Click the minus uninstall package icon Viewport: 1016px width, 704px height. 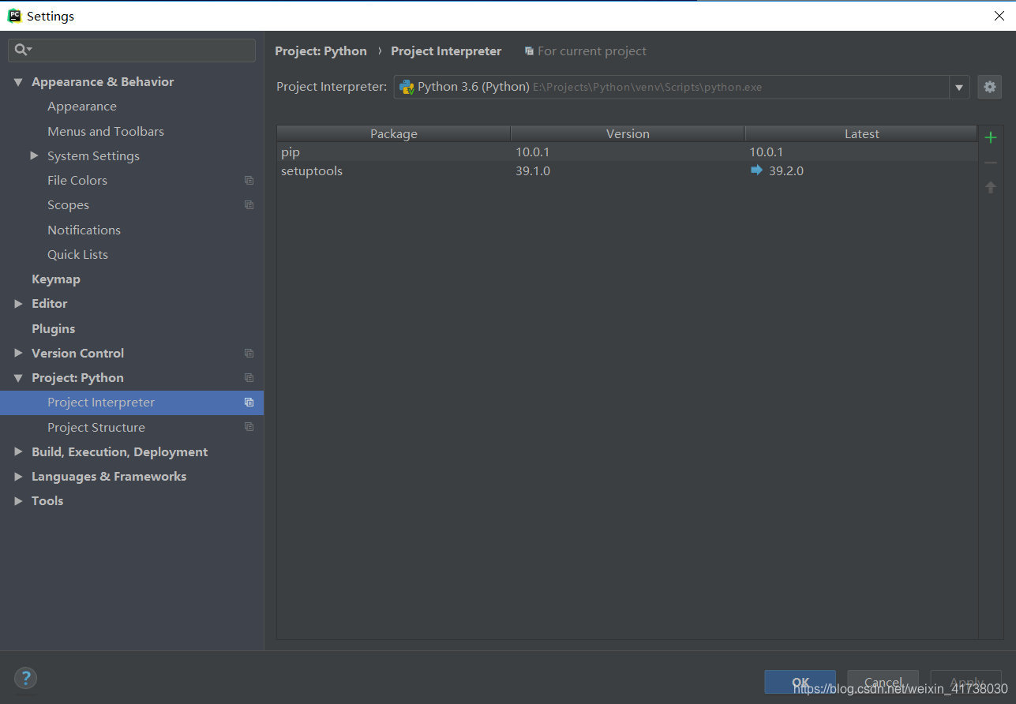pyautogui.click(x=991, y=163)
